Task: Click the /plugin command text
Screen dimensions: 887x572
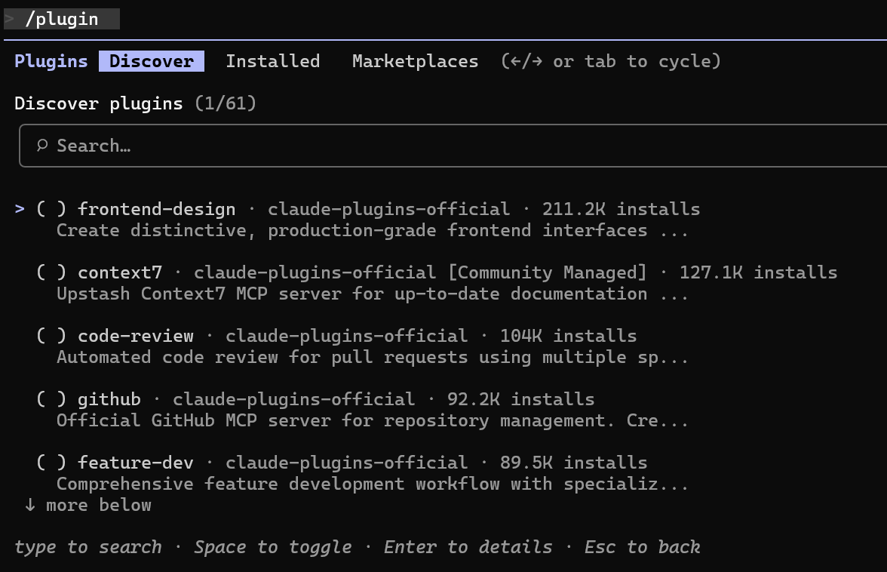Action: [62, 19]
